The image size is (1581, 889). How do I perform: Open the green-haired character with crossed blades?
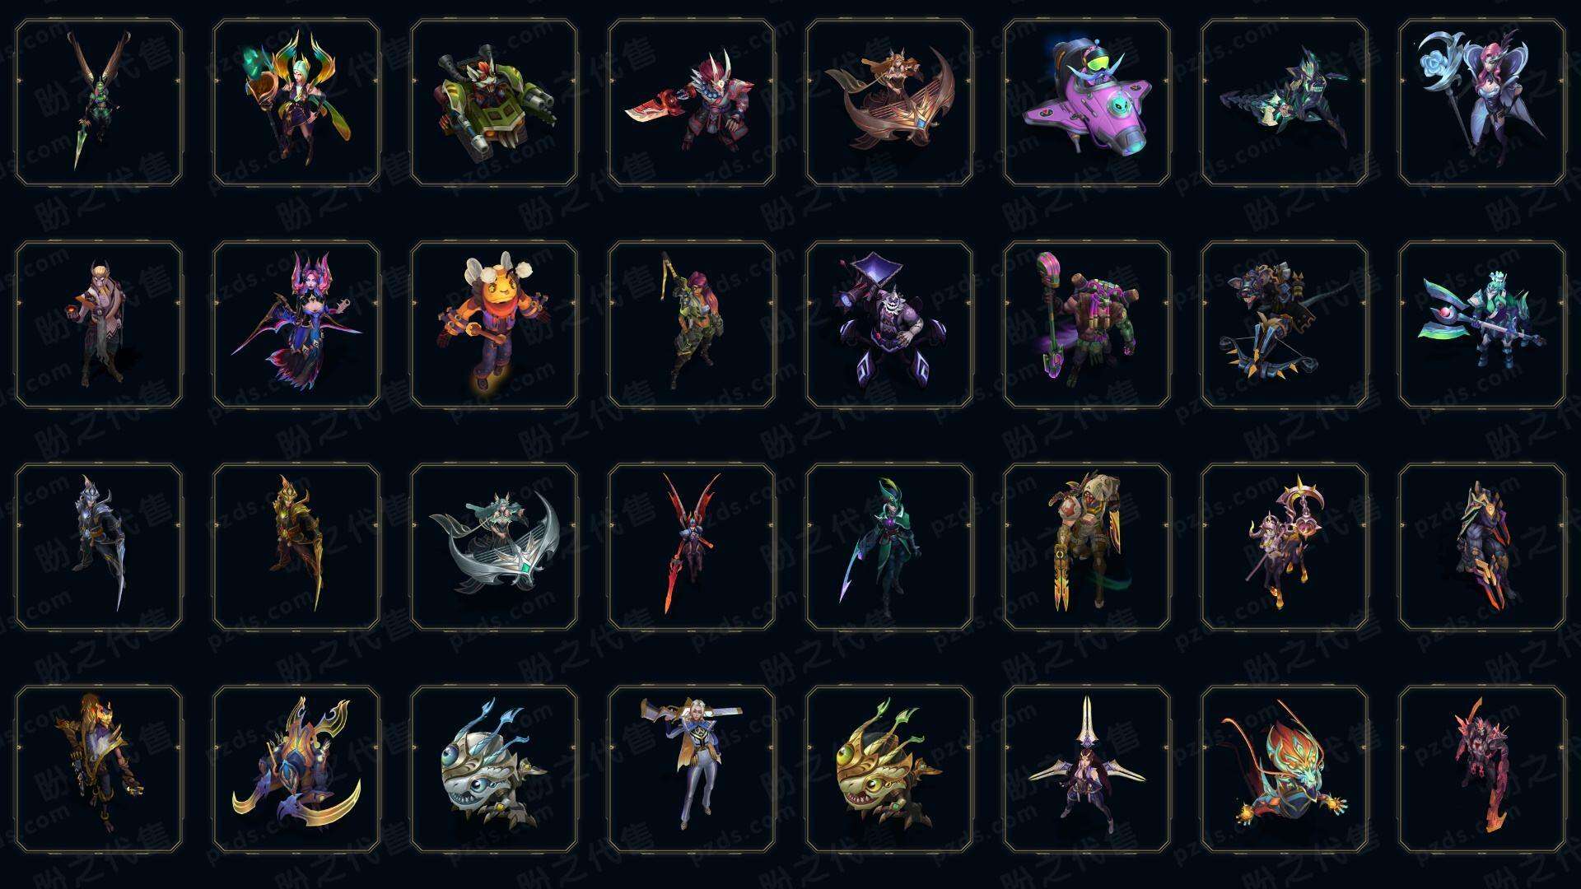pos(99,103)
